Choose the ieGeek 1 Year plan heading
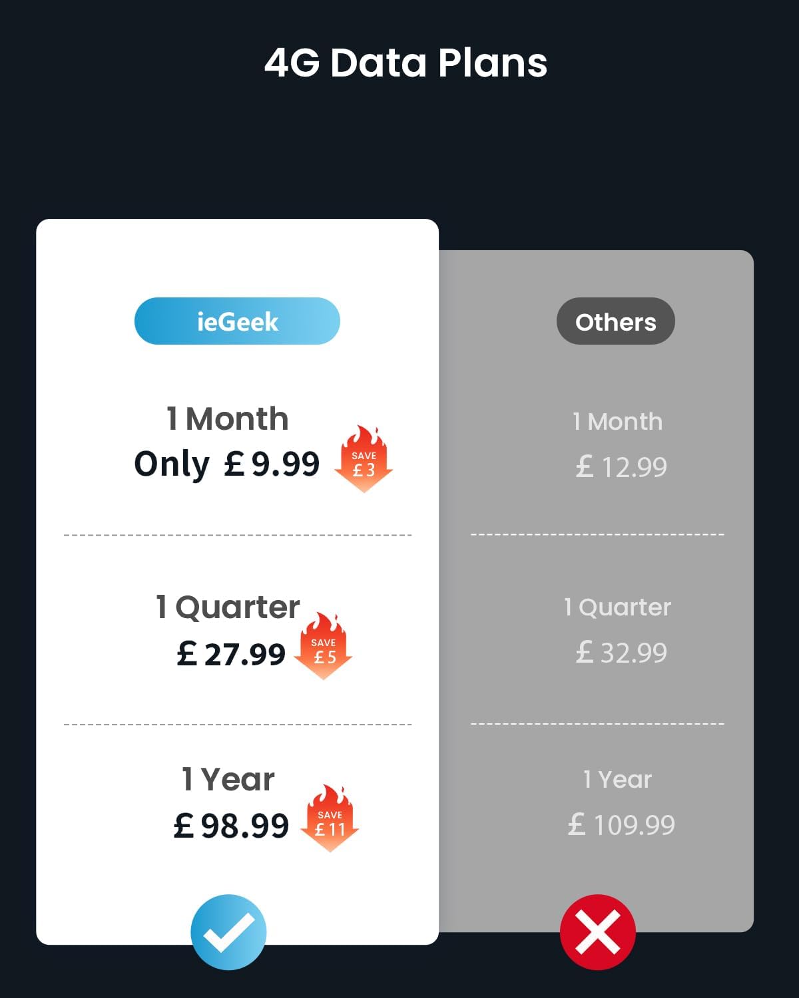Viewport: 799px width, 998px height. click(228, 779)
